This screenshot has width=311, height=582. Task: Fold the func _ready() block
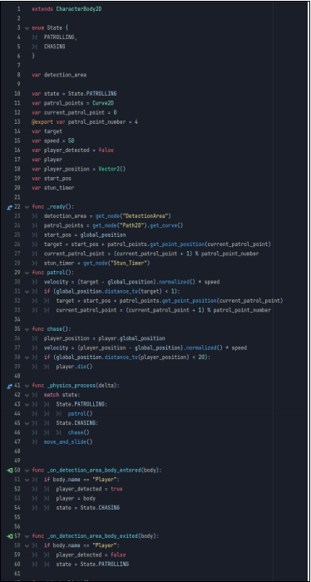pos(27,207)
